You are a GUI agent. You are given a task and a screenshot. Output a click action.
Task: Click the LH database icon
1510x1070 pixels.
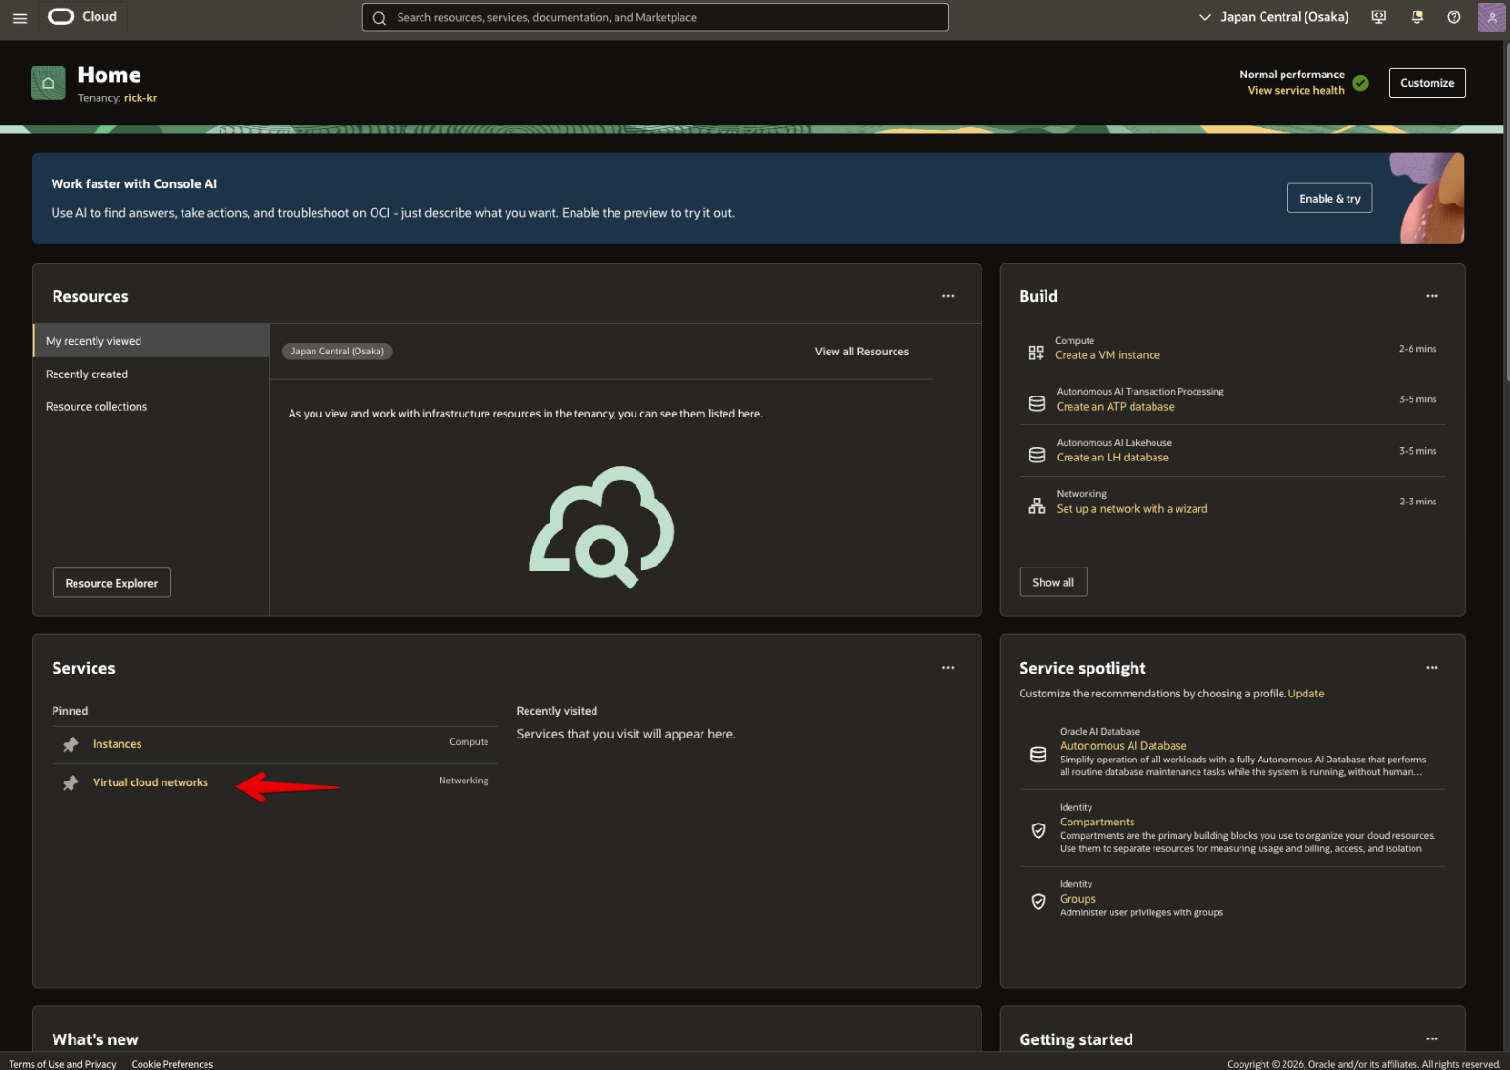click(x=1037, y=455)
